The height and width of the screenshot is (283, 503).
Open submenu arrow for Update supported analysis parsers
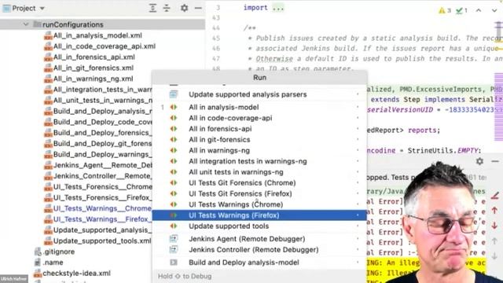[x=358, y=94]
